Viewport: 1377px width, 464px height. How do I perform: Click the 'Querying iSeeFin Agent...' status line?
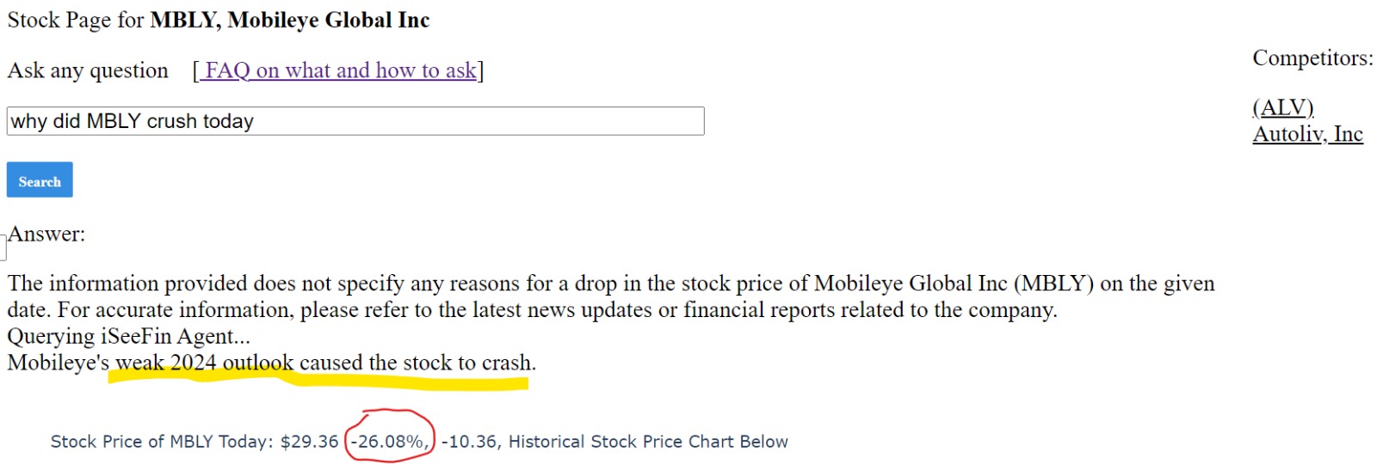click(x=129, y=336)
